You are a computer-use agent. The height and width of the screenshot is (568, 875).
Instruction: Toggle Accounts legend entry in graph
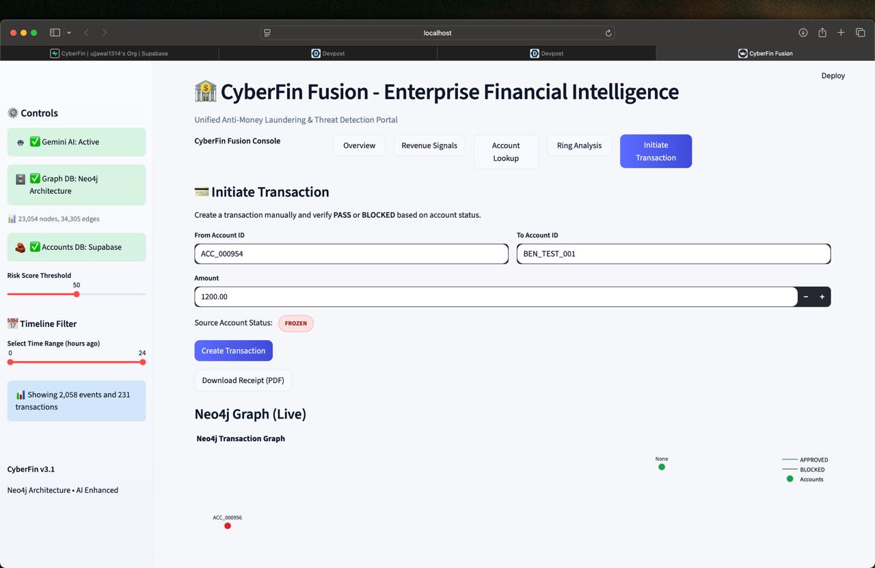[804, 479]
